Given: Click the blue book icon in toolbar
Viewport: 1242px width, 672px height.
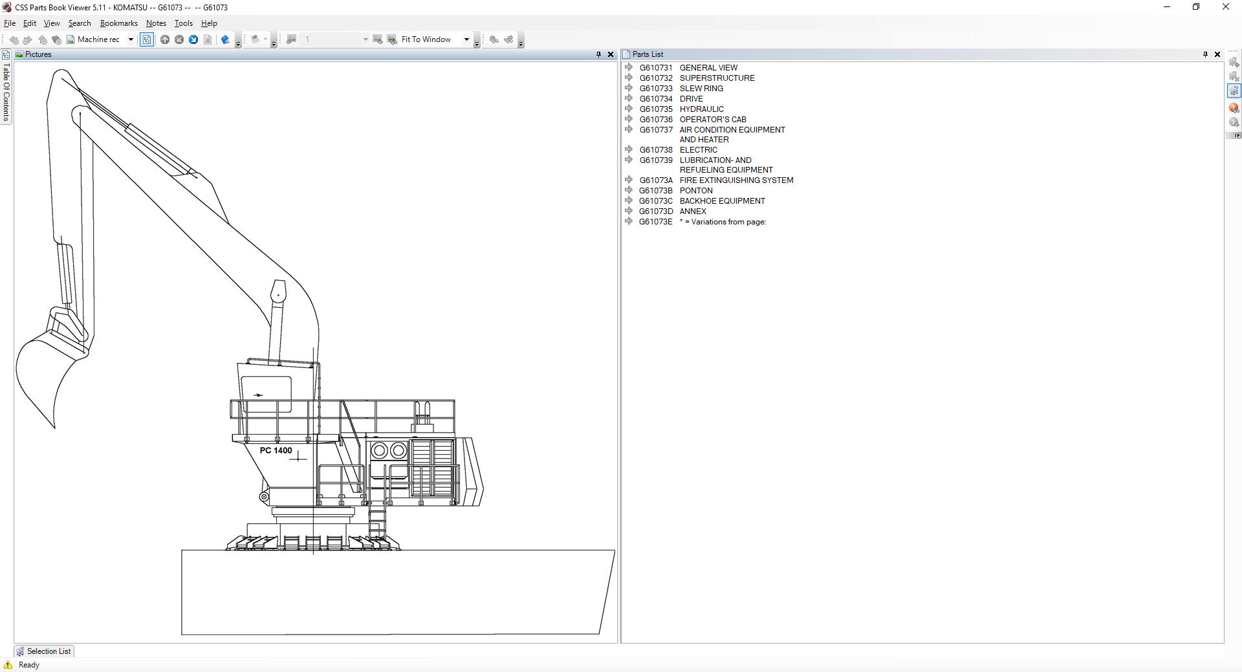Looking at the screenshot, I should (225, 39).
